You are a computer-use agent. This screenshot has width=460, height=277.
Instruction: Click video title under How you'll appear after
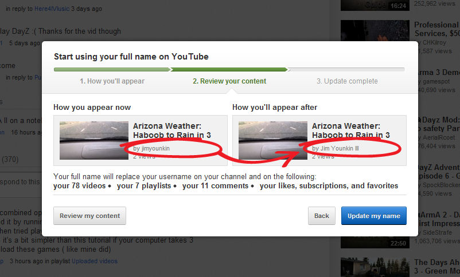(x=351, y=130)
